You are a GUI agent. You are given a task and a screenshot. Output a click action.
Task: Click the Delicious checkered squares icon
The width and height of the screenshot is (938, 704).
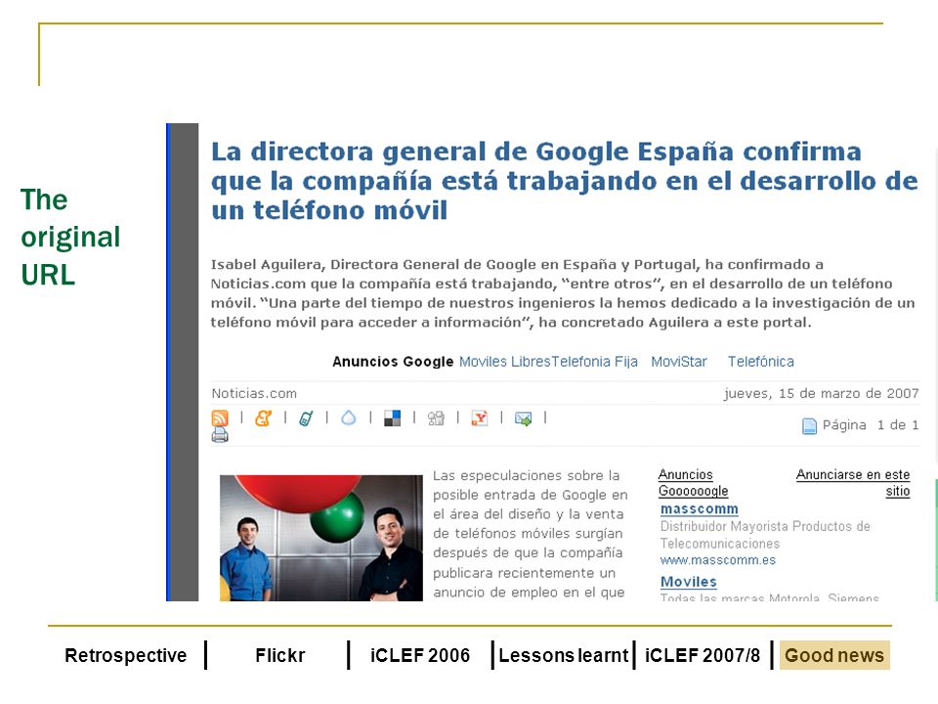tap(393, 418)
